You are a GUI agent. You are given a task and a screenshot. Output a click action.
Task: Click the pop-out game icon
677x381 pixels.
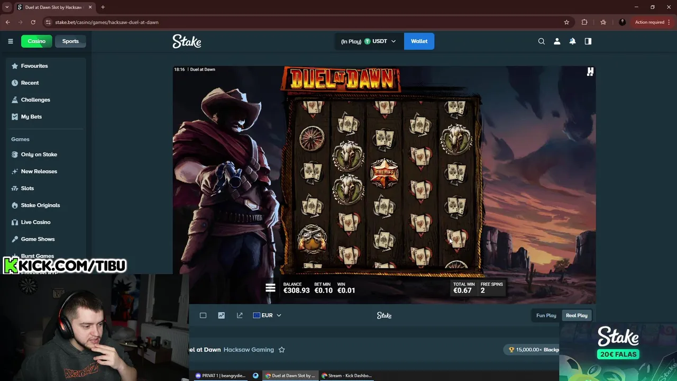[240, 315]
